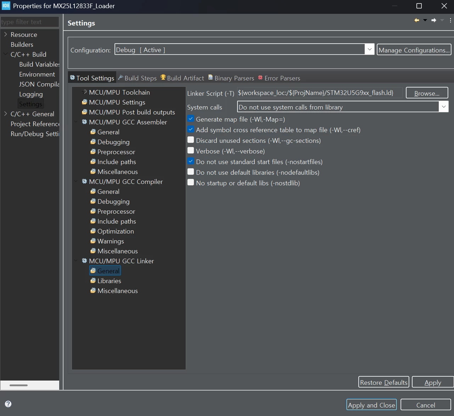
Task: Click Restore Defaults button
Action: [384, 382]
